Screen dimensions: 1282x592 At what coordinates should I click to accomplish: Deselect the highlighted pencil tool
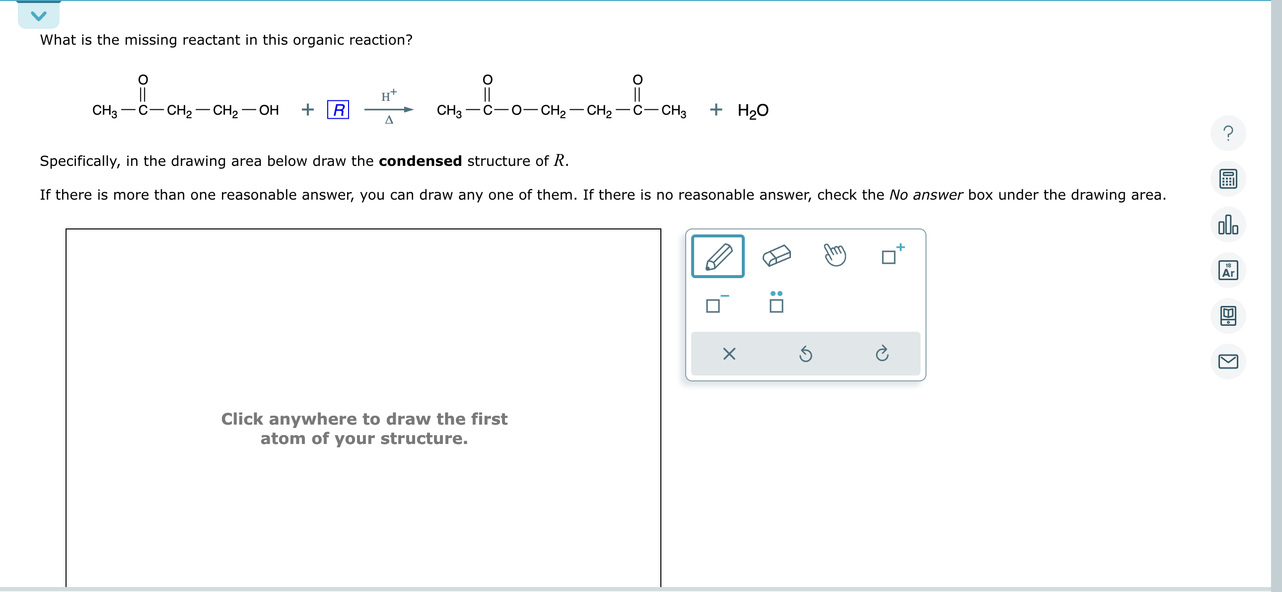coord(717,256)
